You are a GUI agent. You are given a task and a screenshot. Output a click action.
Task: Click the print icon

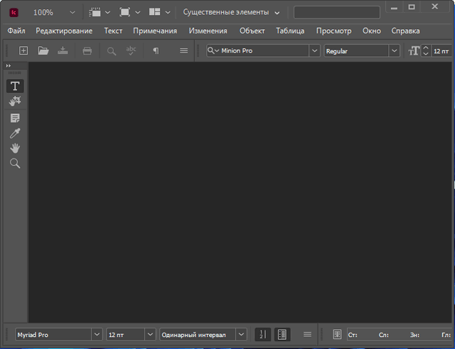[x=87, y=50]
